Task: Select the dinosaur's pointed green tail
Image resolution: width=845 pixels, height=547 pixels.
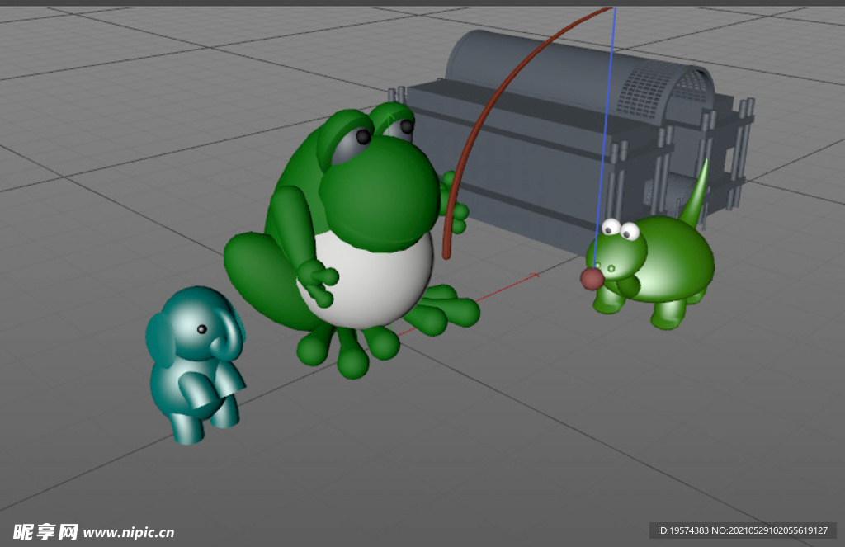Action: click(x=694, y=194)
